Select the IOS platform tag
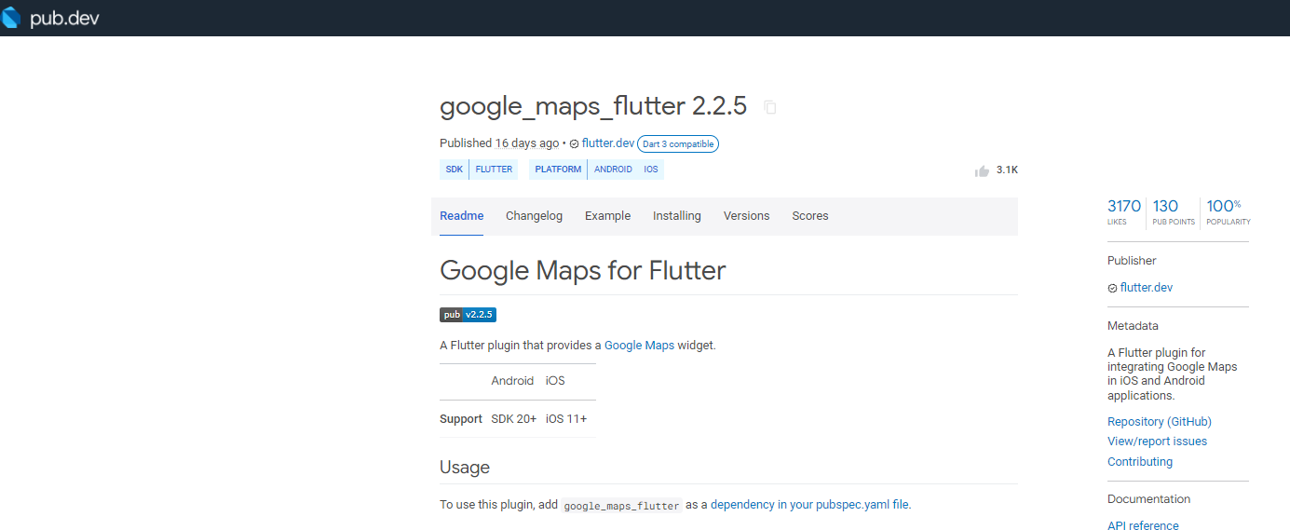This screenshot has height=530, width=1290. (651, 170)
